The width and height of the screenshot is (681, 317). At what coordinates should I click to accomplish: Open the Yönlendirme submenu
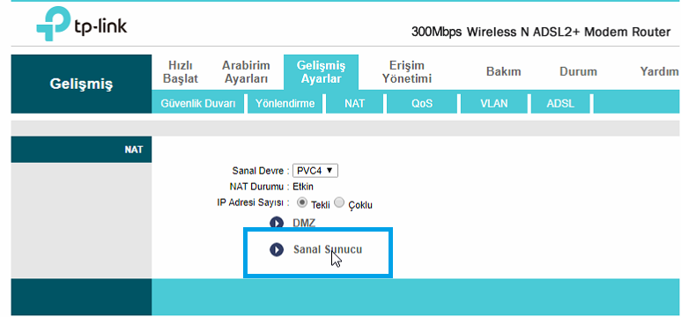click(x=285, y=104)
